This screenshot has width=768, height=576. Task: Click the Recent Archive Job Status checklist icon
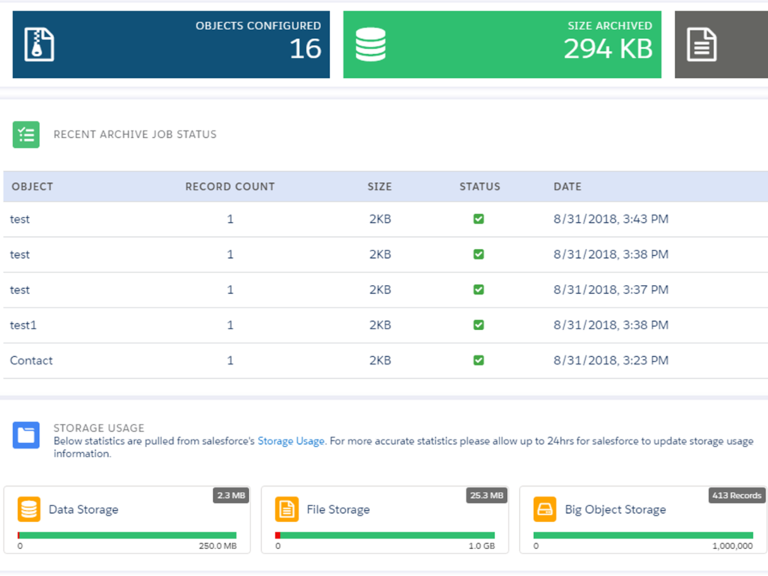26,134
